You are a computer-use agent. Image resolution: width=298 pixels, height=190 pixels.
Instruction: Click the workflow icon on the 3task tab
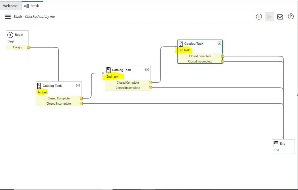coord(27,5)
